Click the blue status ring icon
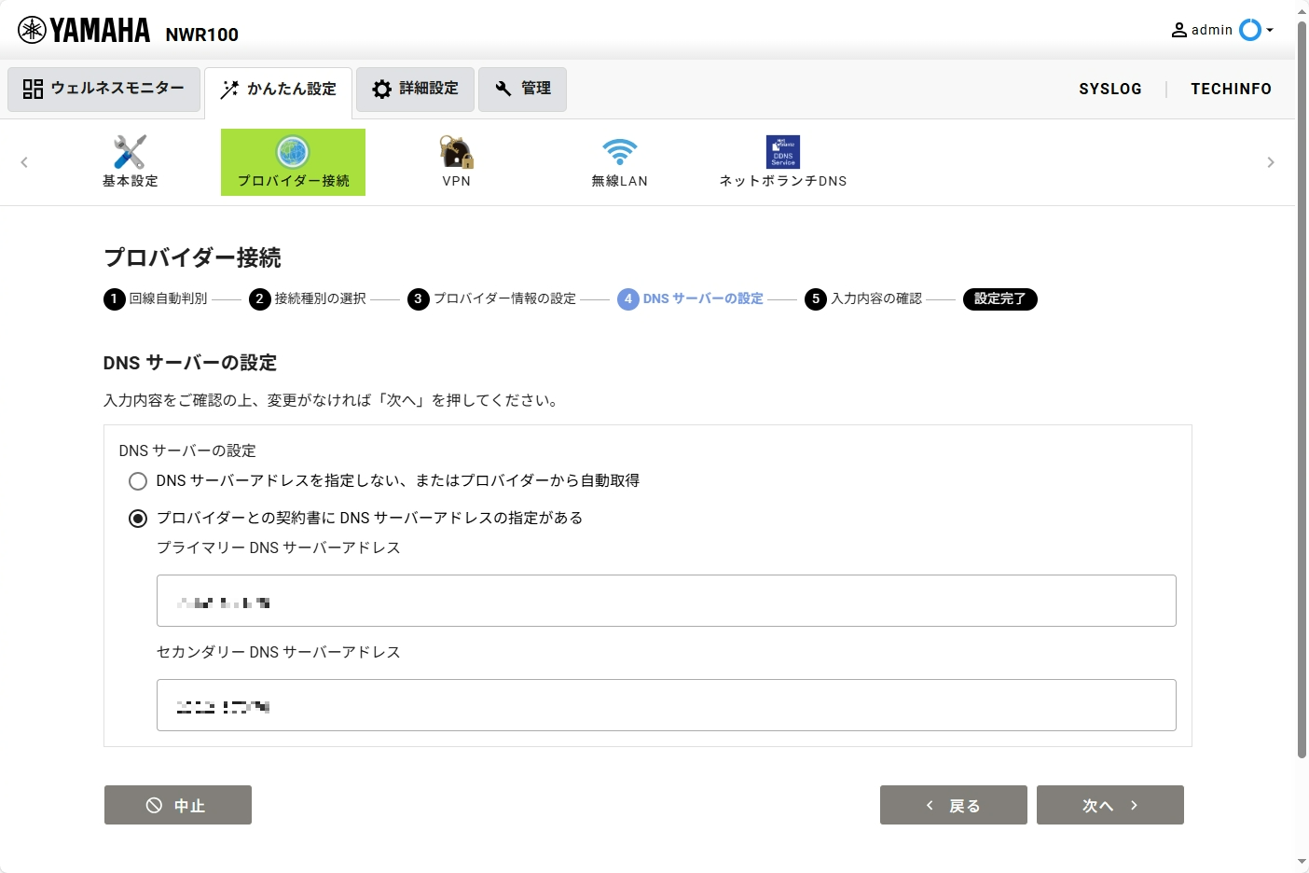Viewport: 1309px width, 873px height. click(x=1249, y=30)
